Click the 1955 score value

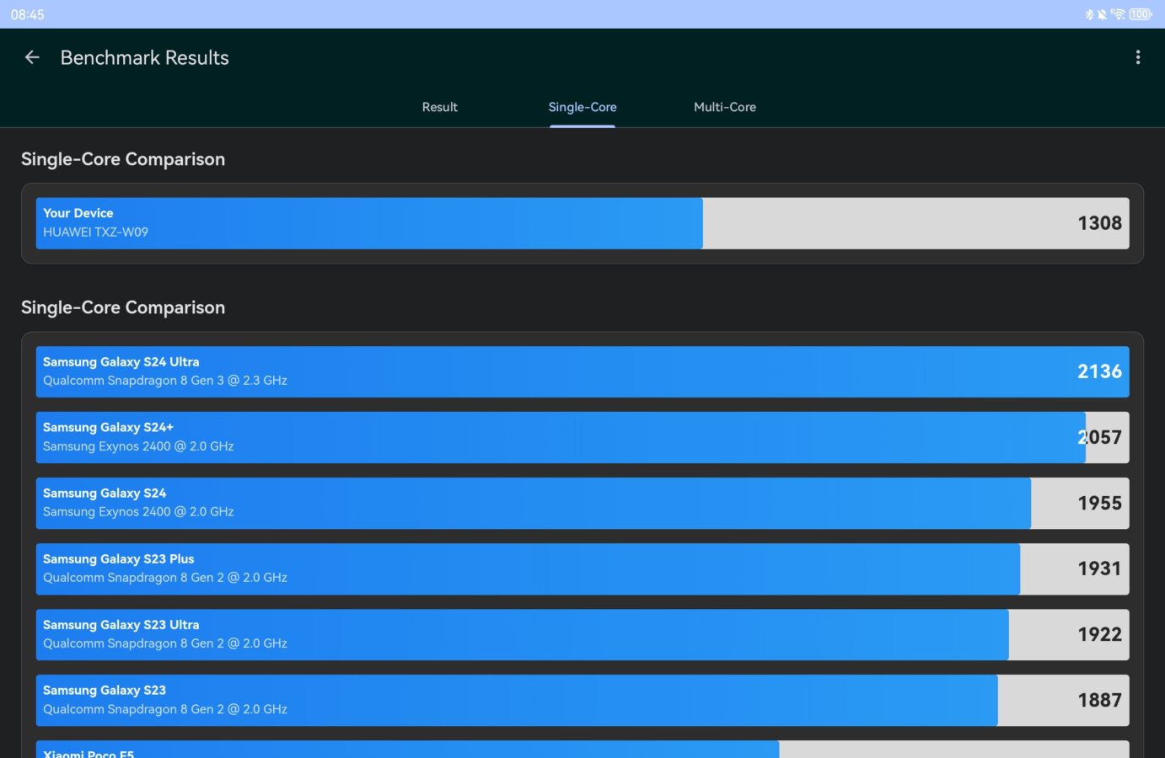point(1099,503)
